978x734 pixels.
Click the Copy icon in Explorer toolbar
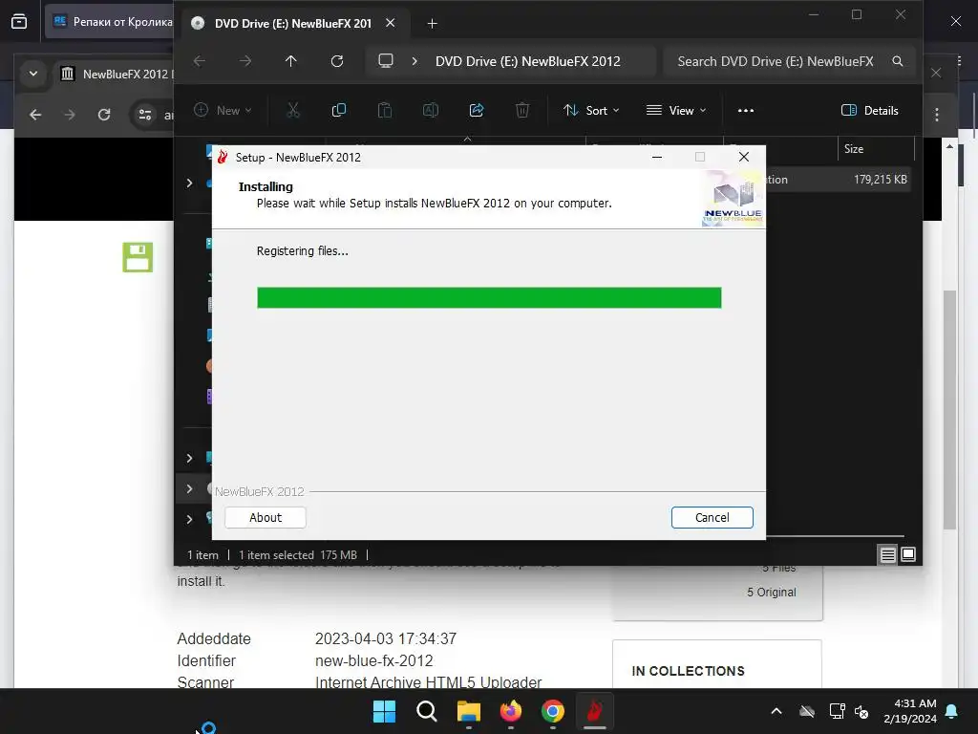(339, 111)
